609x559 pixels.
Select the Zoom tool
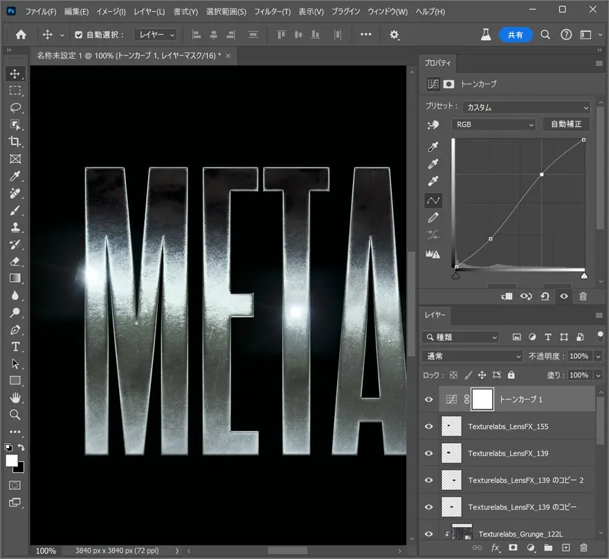[x=15, y=415]
